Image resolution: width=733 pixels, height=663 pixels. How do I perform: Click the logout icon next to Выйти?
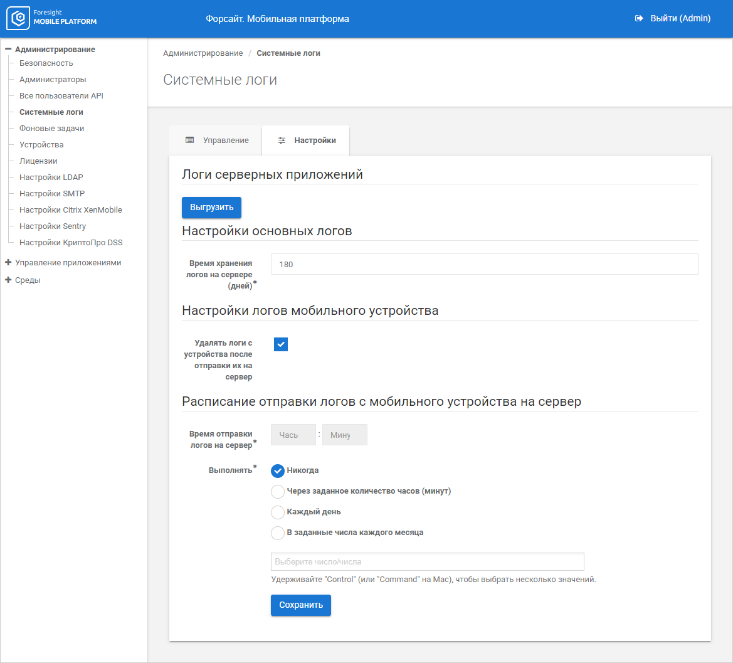(639, 19)
